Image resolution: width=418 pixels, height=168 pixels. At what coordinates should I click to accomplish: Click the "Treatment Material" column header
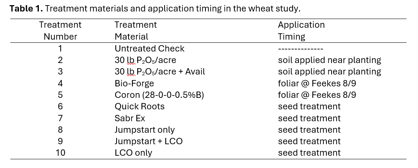136,31
